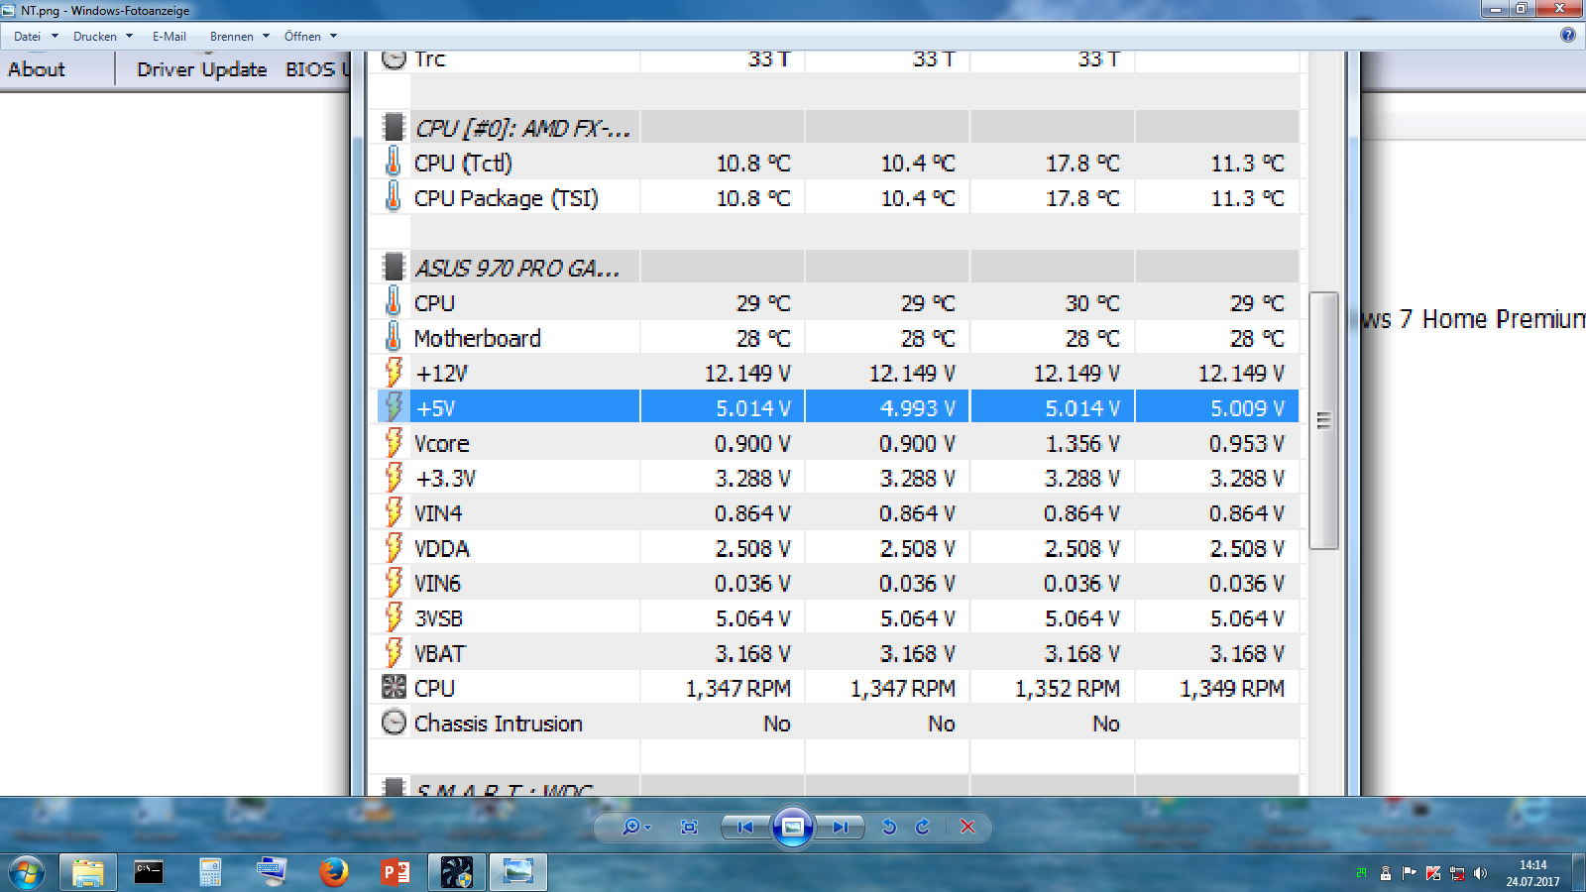Click the 1,352 RPM fan value

pyautogui.click(x=1068, y=688)
